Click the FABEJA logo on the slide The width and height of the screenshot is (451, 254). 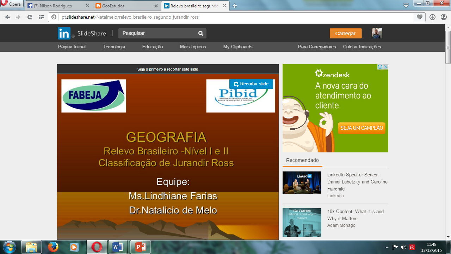click(94, 96)
